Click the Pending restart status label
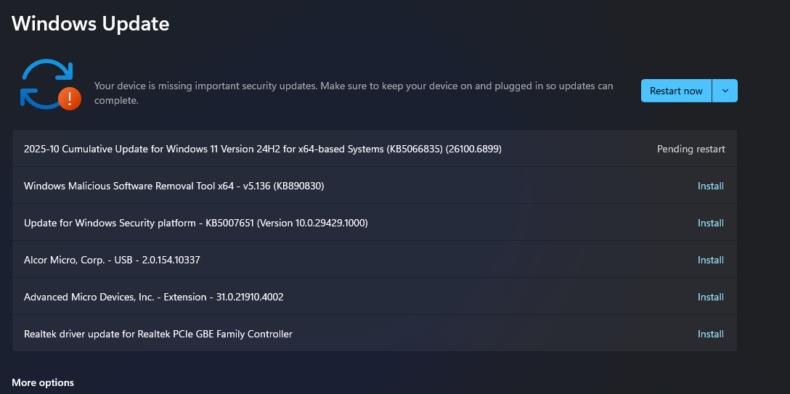 click(x=691, y=149)
